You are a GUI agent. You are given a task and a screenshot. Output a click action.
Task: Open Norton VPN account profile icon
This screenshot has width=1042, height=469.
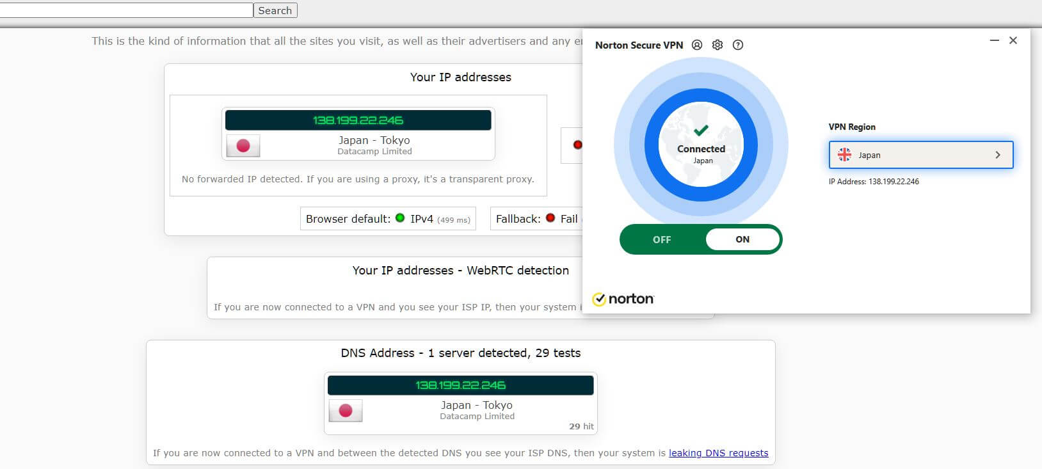tap(697, 45)
